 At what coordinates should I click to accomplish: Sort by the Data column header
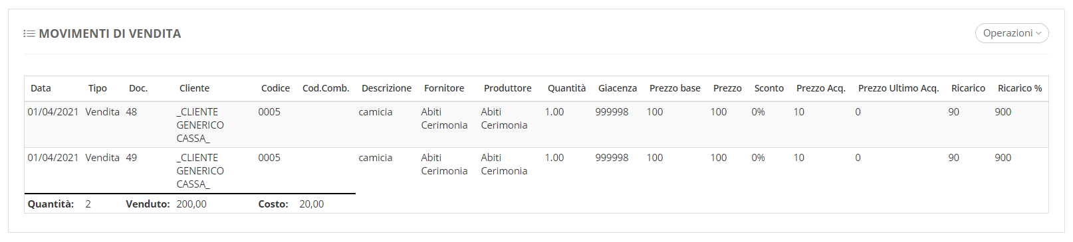41,88
